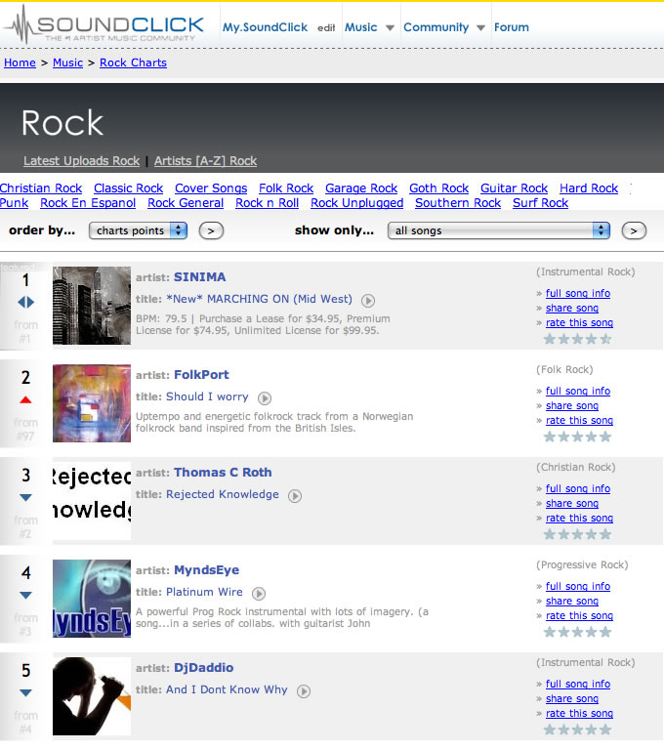Viewport: 664px width, 750px height.
Task: Select Rock General subgenre
Action: 186,203
